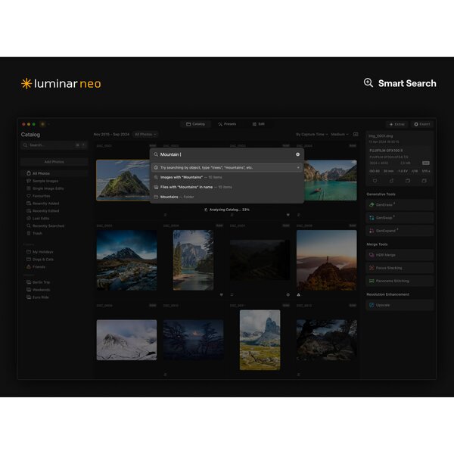Image resolution: width=454 pixels, height=454 pixels.
Task: Open the Medium thumbnail size dropdown
Action: coord(340,135)
